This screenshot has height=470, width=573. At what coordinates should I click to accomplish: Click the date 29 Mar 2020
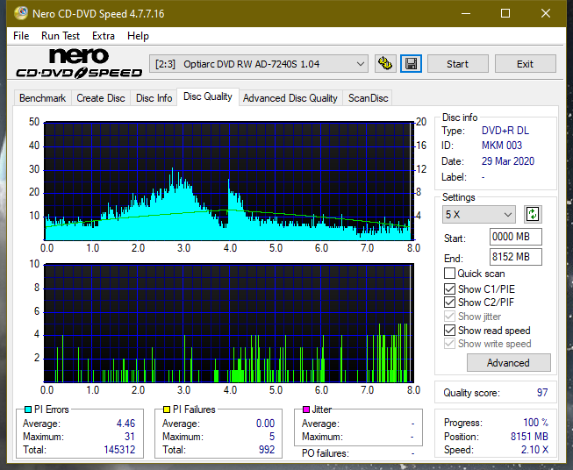tap(508, 161)
